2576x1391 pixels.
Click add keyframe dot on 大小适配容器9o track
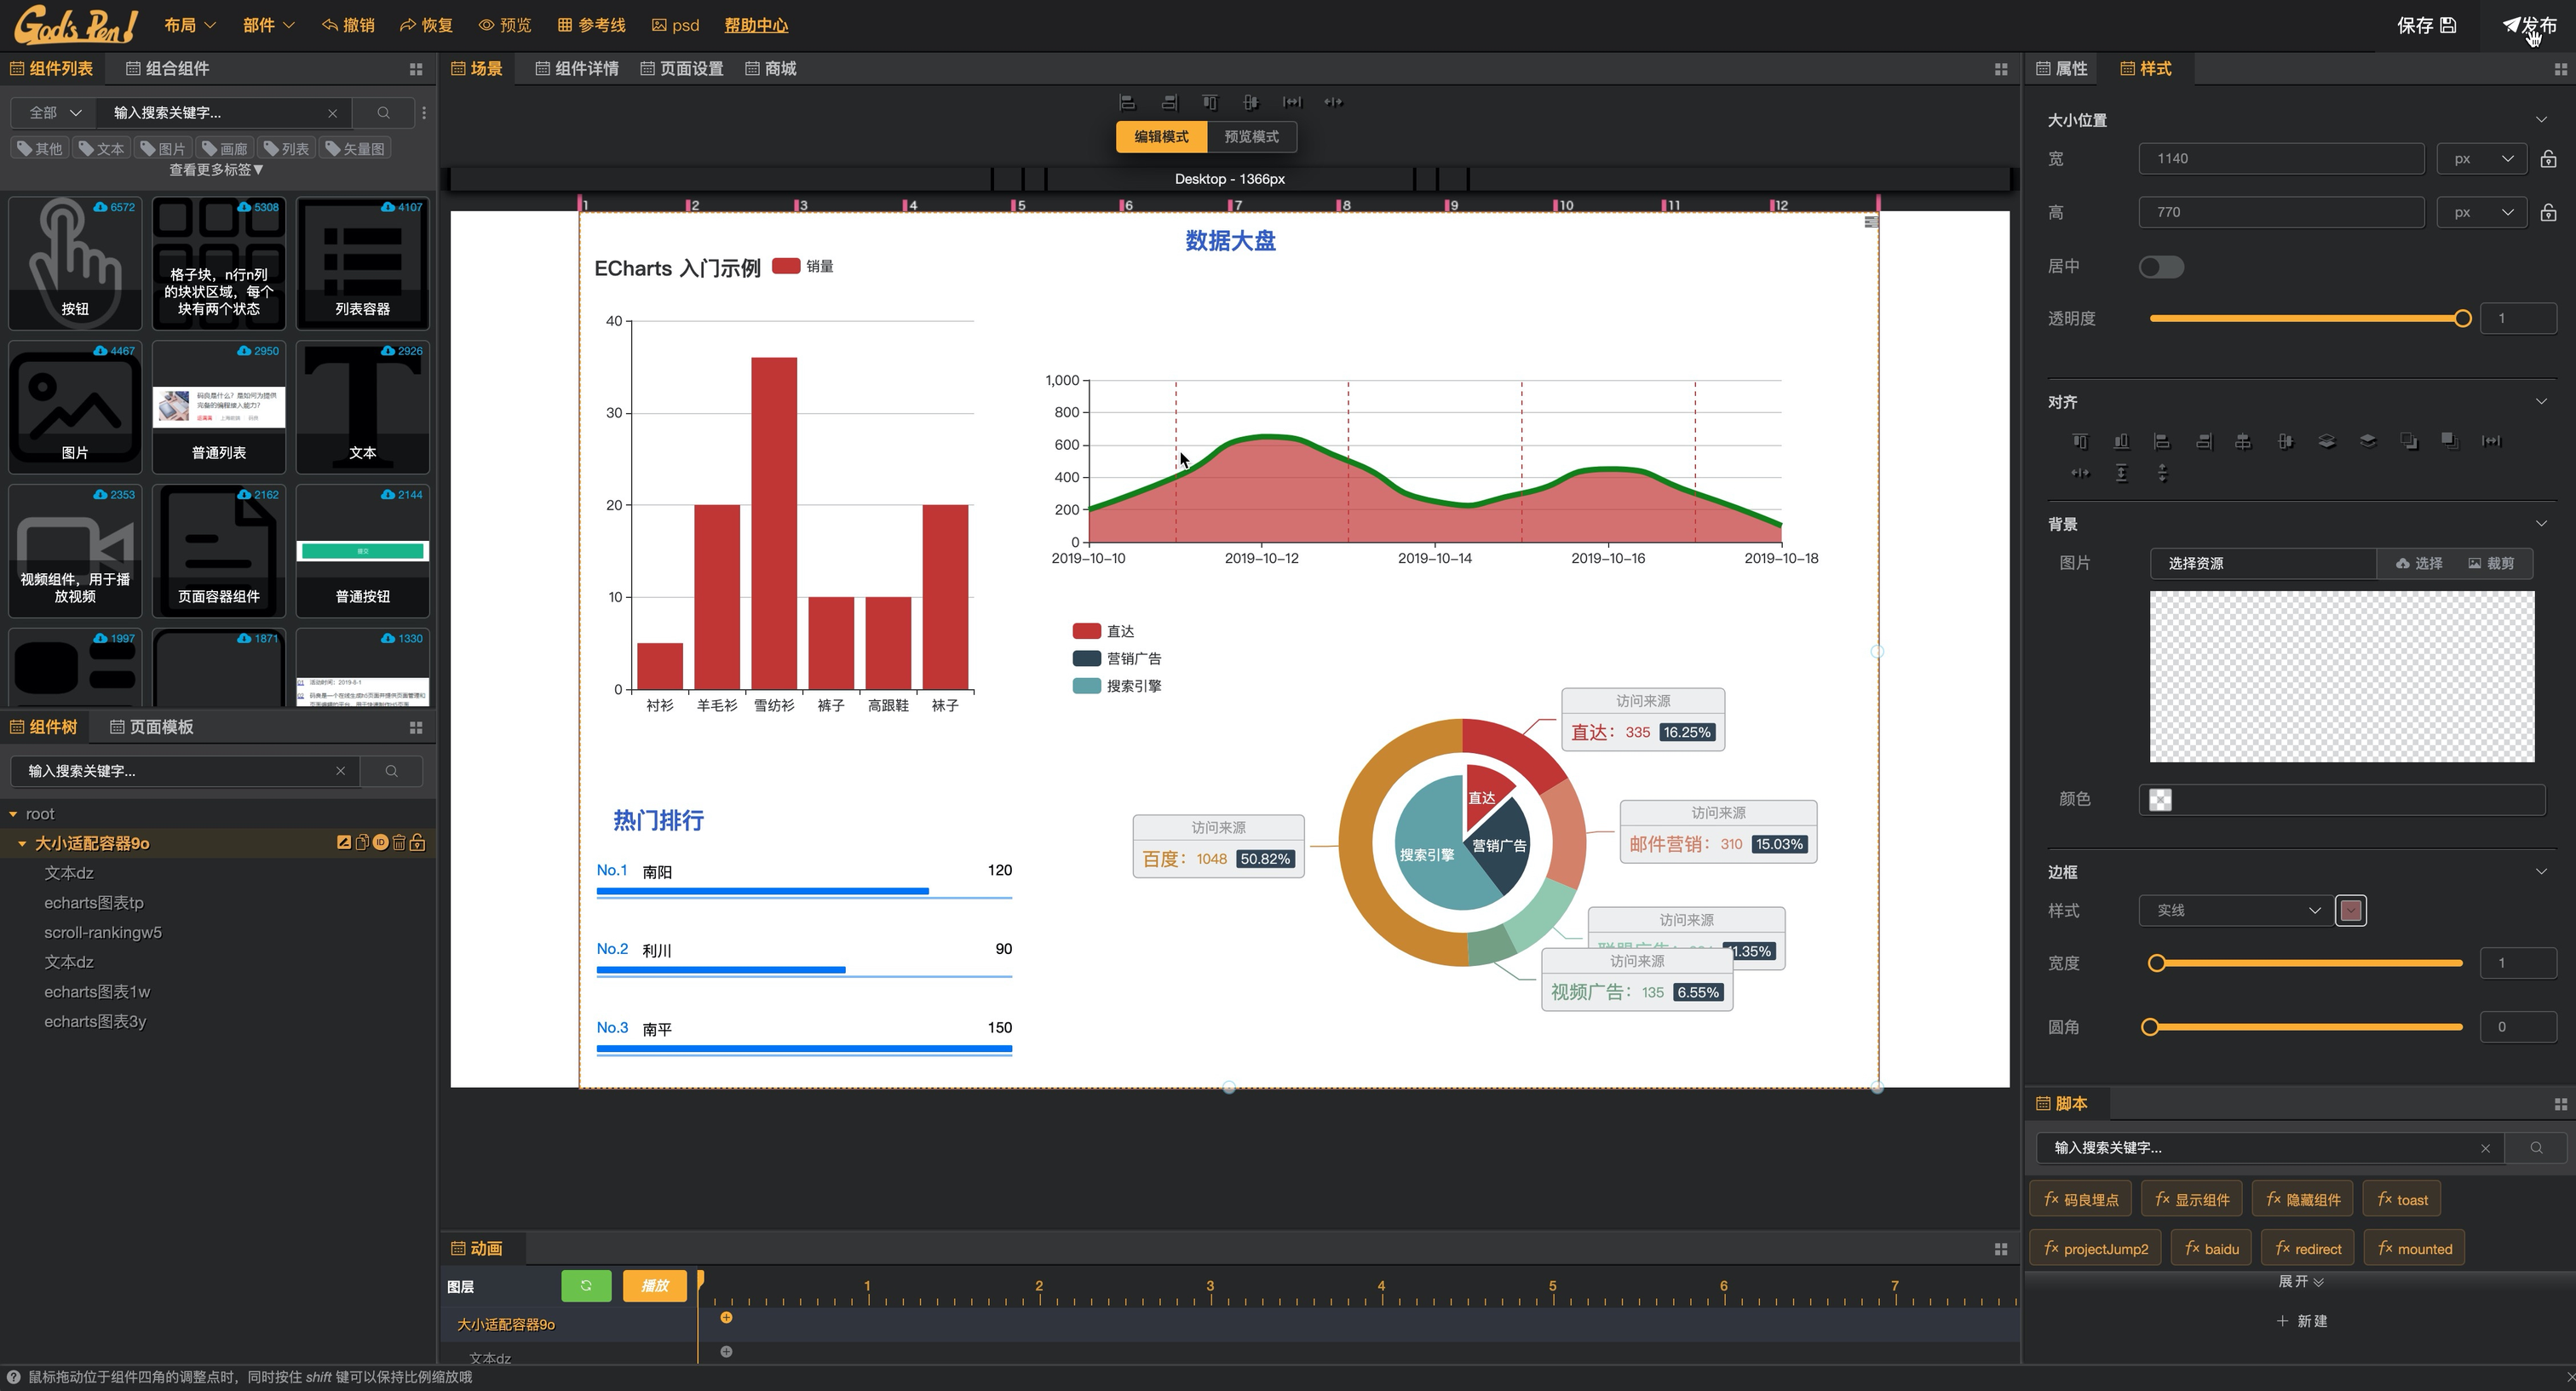(x=726, y=1318)
